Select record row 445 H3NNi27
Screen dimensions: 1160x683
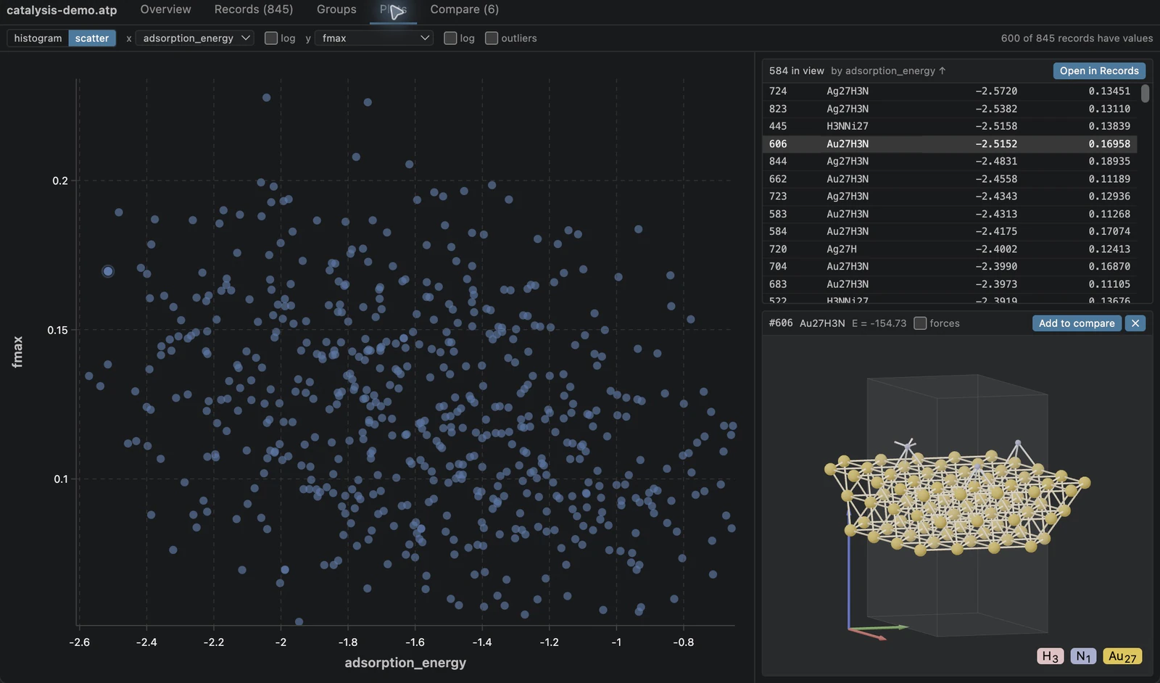pos(950,126)
